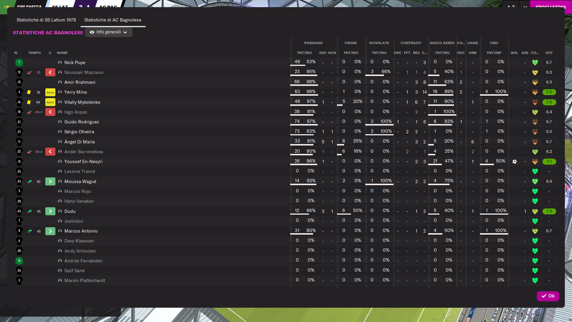Sort by the NOME column header
572x322 pixels.
coord(62,53)
